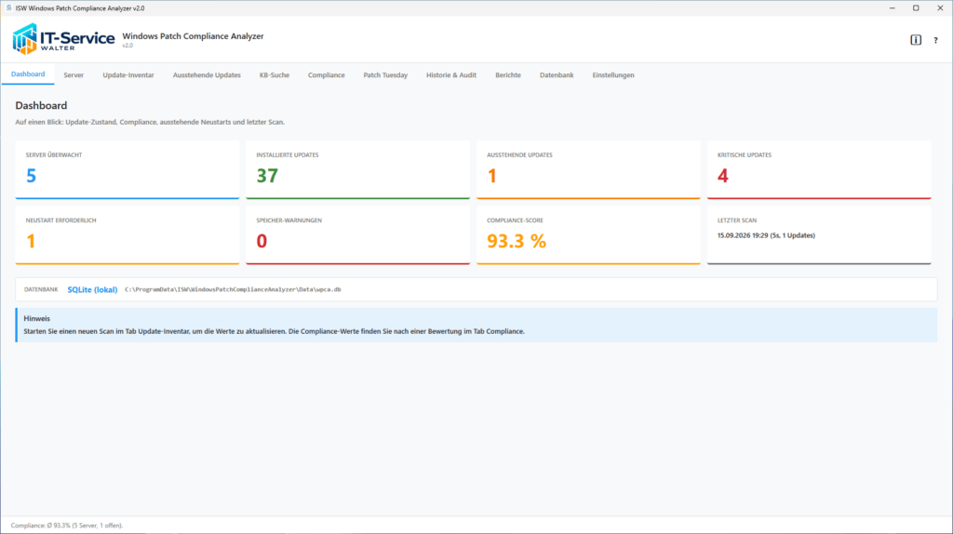
Task: Switch to the Berichte tab
Action: pos(507,75)
